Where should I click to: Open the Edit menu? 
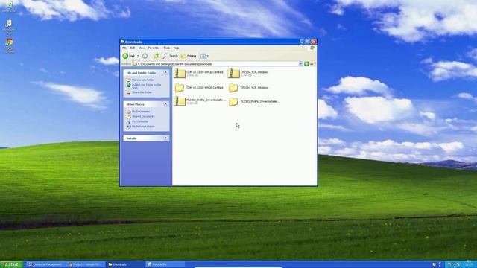tap(133, 48)
